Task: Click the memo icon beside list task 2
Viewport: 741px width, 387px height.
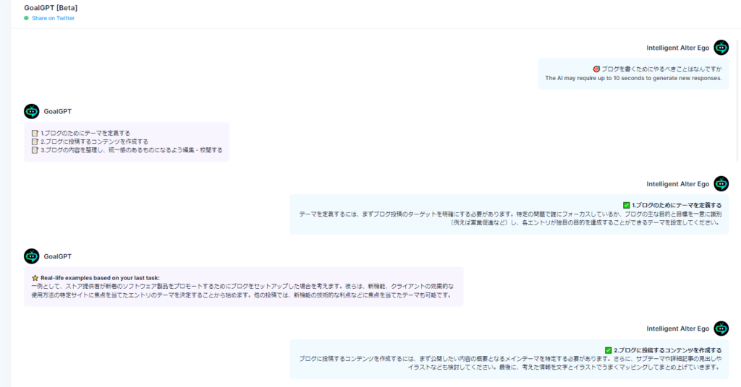Action: click(35, 142)
